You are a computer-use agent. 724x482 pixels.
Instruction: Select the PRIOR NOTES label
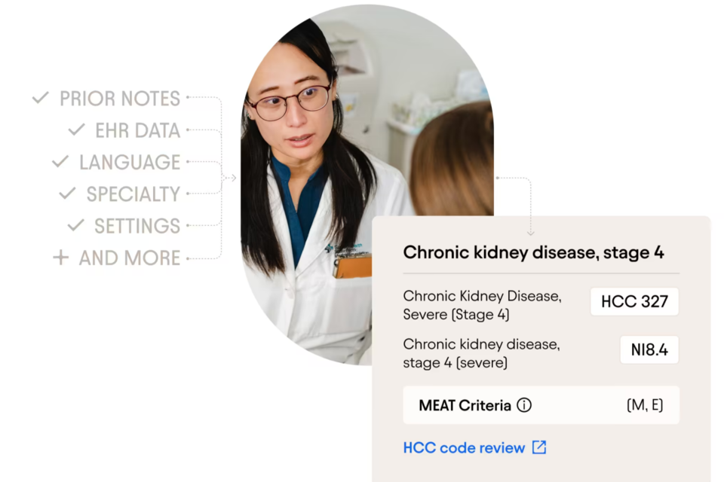pos(120,99)
